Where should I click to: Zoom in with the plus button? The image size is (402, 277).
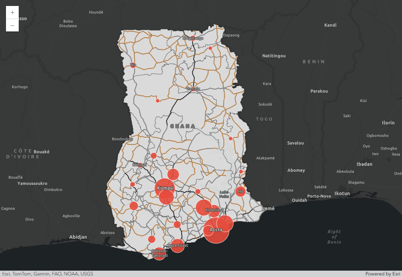[x=12, y=12]
